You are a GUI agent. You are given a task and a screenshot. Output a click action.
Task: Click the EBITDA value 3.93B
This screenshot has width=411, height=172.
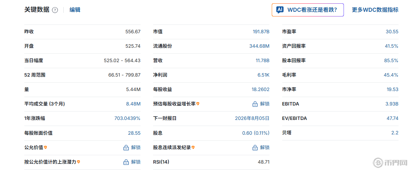[x=392, y=104]
